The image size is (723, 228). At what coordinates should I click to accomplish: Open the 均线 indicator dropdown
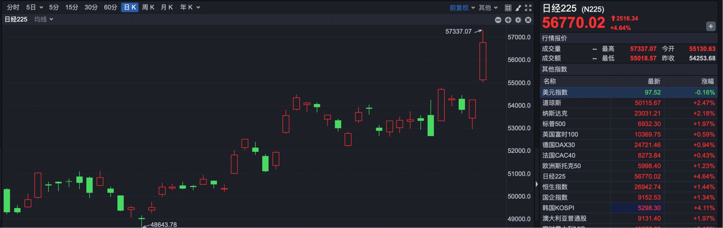(44, 19)
